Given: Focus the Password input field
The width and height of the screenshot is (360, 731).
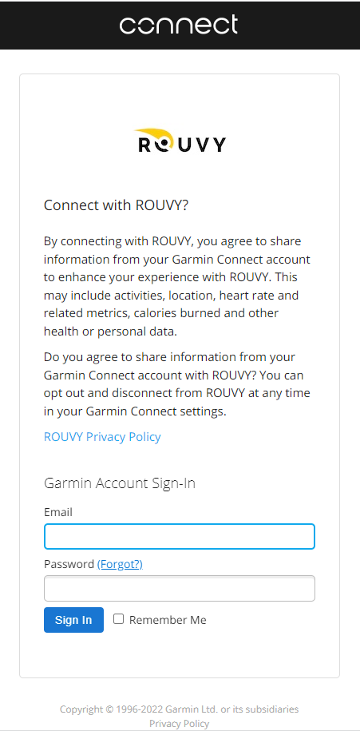Looking at the screenshot, I should click(180, 588).
